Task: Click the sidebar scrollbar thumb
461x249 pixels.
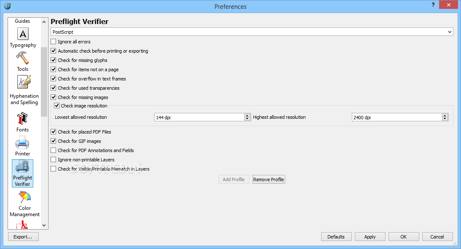Action: 44,82
